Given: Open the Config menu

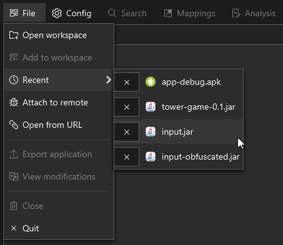Looking at the screenshot, I should point(72,13).
